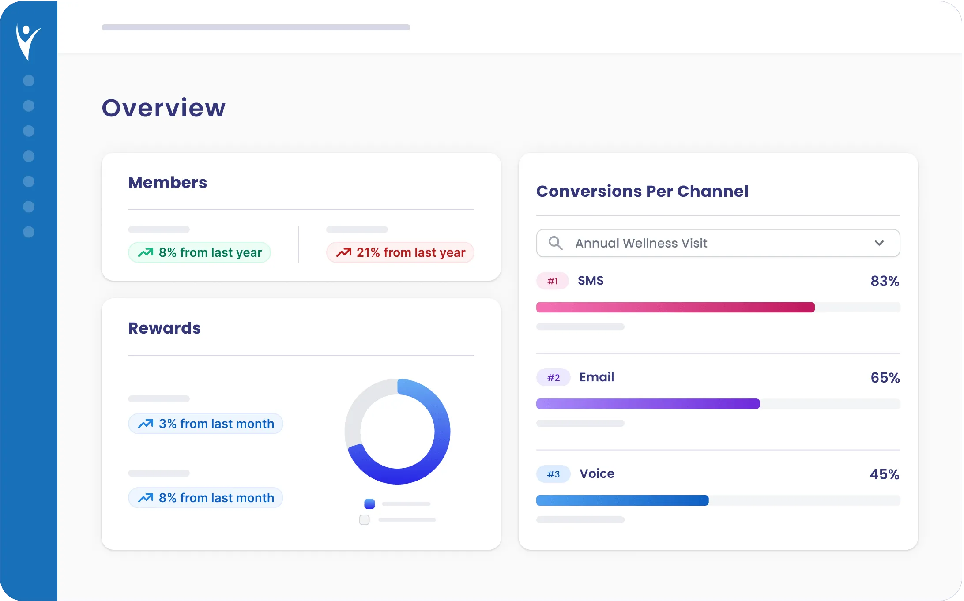Click the trend arrow beside 8% last month
The height and width of the screenshot is (601, 964).
pos(146,498)
